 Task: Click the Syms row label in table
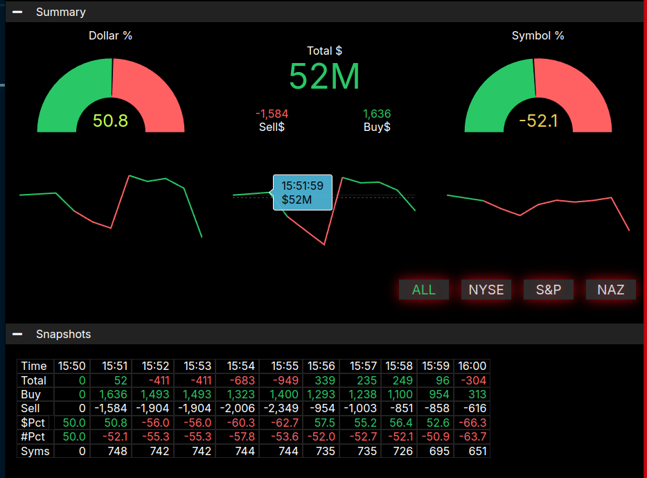34,451
